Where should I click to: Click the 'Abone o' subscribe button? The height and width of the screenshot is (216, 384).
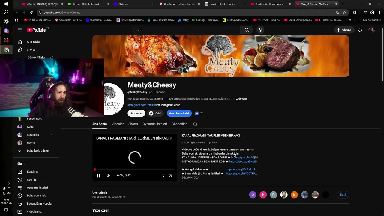tap(136, 113)
